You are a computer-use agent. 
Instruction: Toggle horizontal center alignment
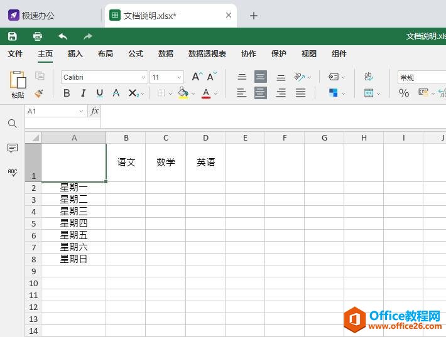261,93
